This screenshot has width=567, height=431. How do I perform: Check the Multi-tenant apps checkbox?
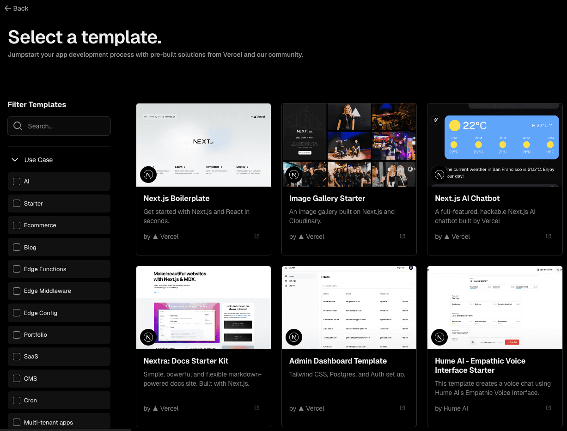(17, 422)
